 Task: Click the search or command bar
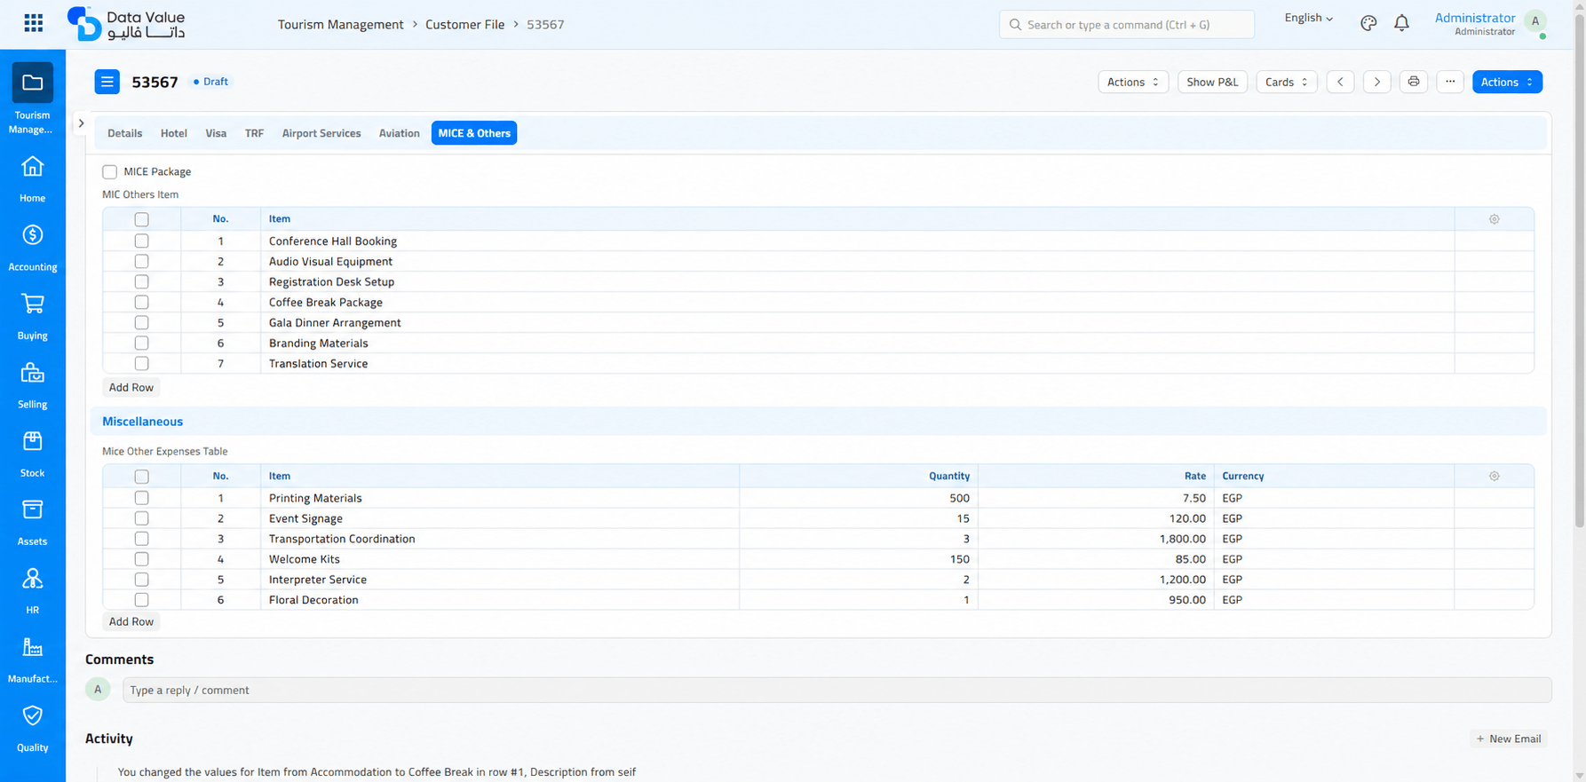point(1127,25)
